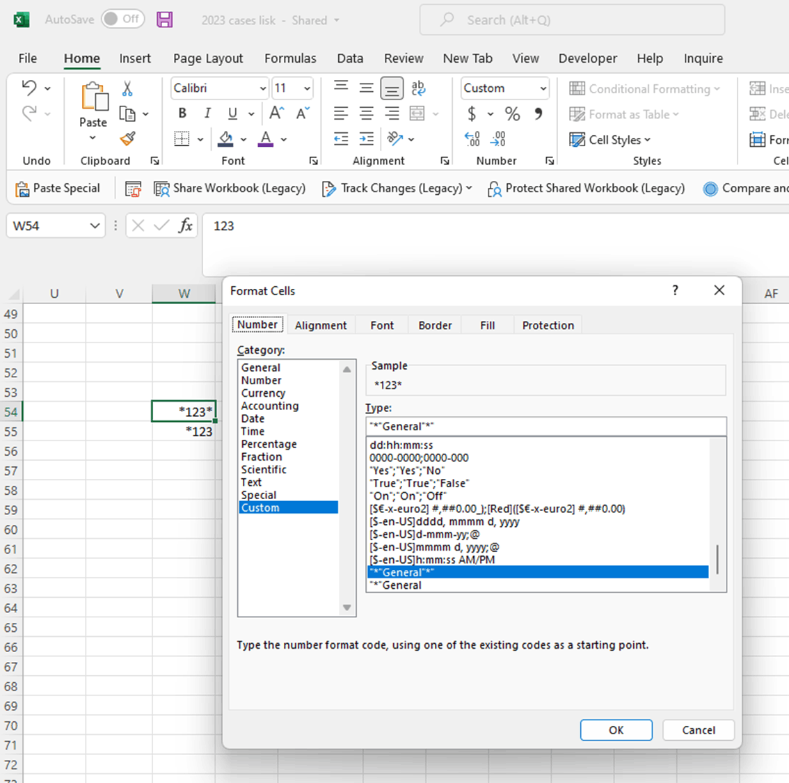Switch to the Developer ribbon tab

pyautogui.click(x=588, y=58)
